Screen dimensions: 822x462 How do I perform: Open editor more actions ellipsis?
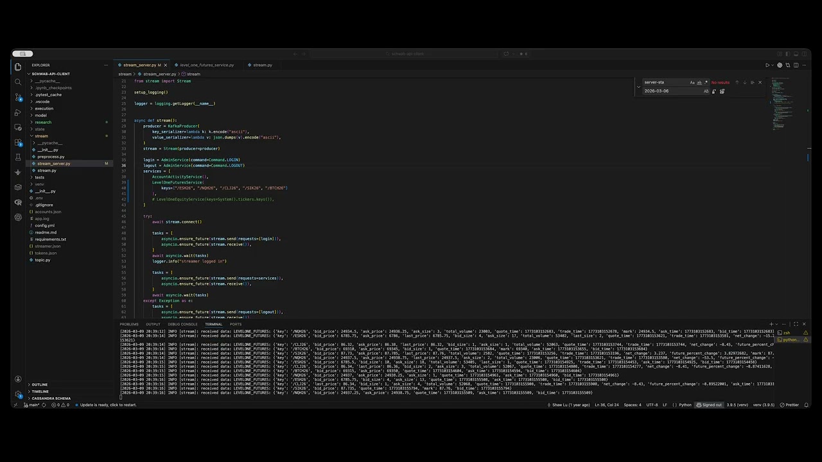click(804, 65)
